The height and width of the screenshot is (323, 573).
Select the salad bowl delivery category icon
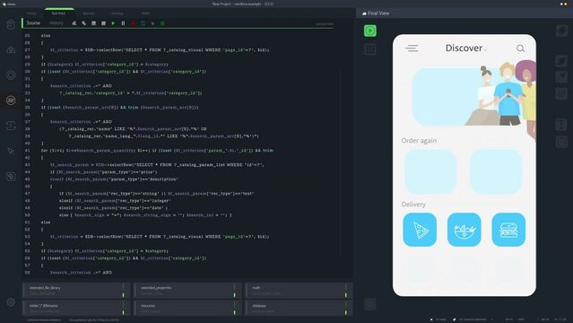(464, 230)
